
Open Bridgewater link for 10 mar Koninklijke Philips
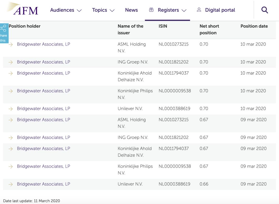[43, 91]
